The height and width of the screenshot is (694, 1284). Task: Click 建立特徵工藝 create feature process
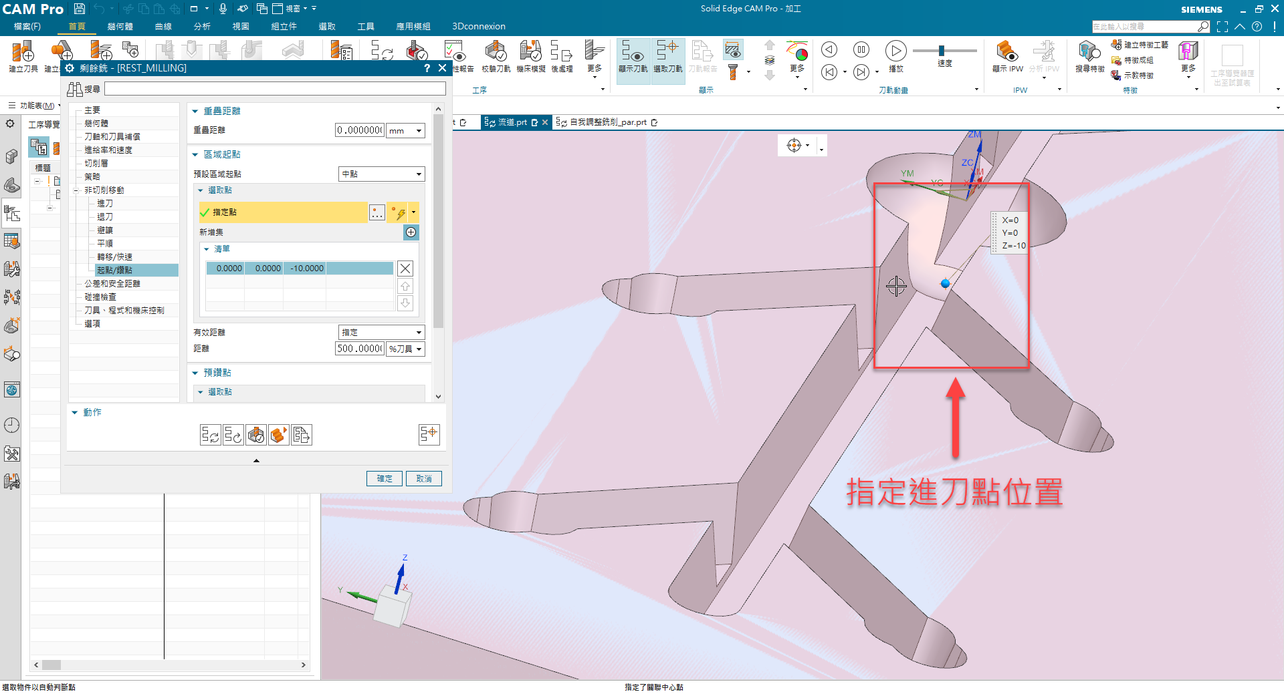point(1140,45)
